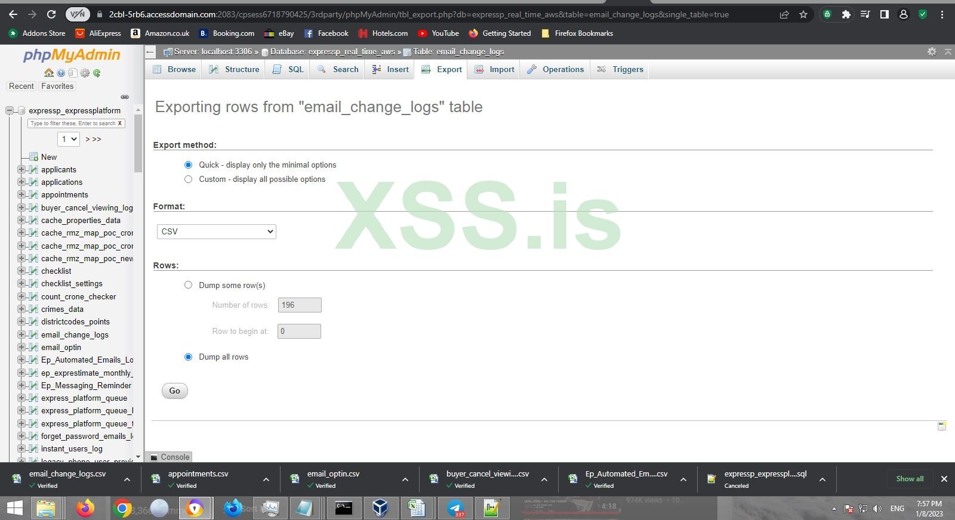The height and width of the screenshot is (520, 955).
Task: Expand the checklist table node
Action: click(21, 271)
